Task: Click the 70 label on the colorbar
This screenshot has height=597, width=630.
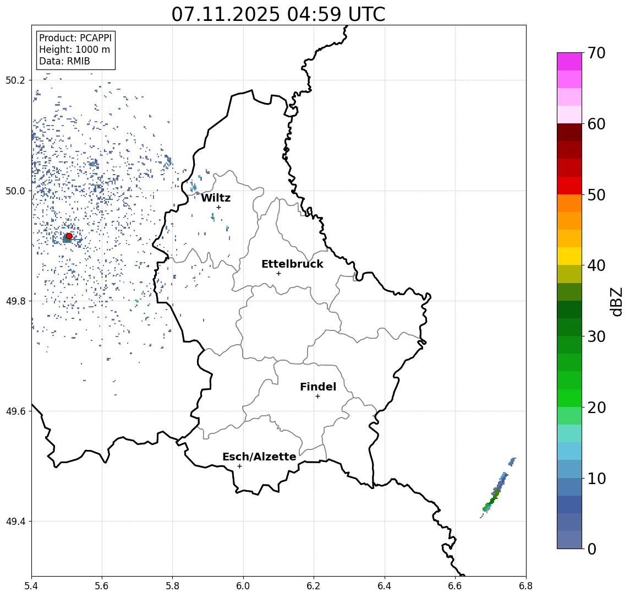Action: [x=596, y=53]
